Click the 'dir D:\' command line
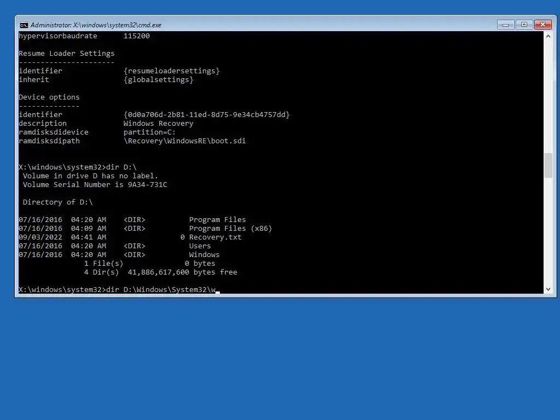The image size is (560, 420). tap(78, 167)
